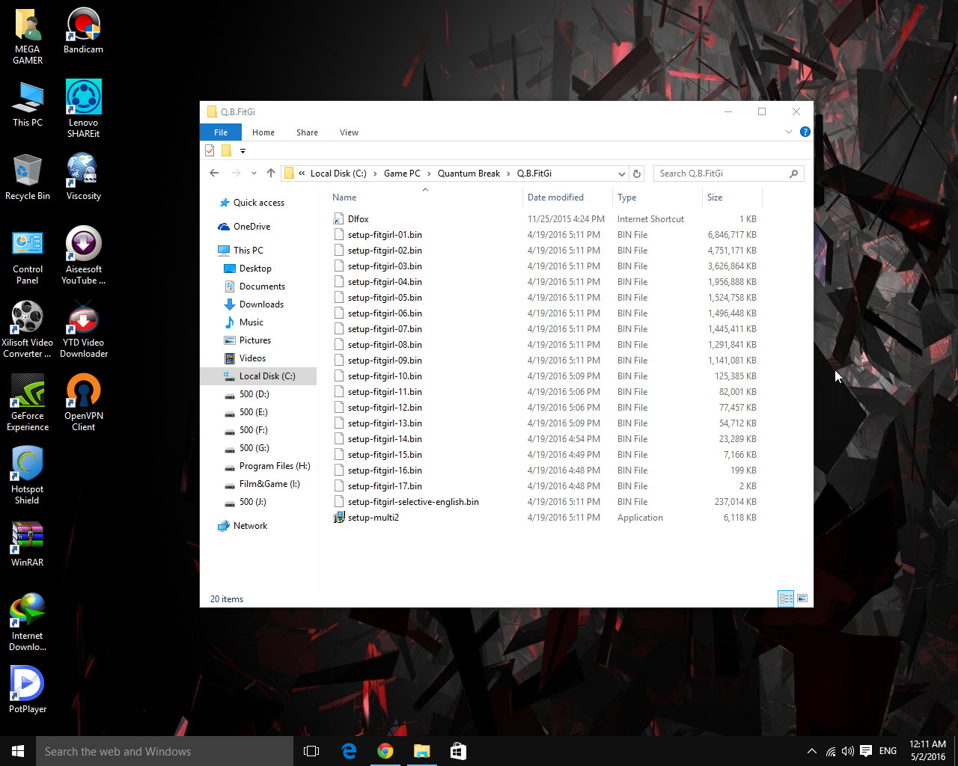Open the address bar history dropdown
Screen dimensions: 958x766
tap(621, 174)
